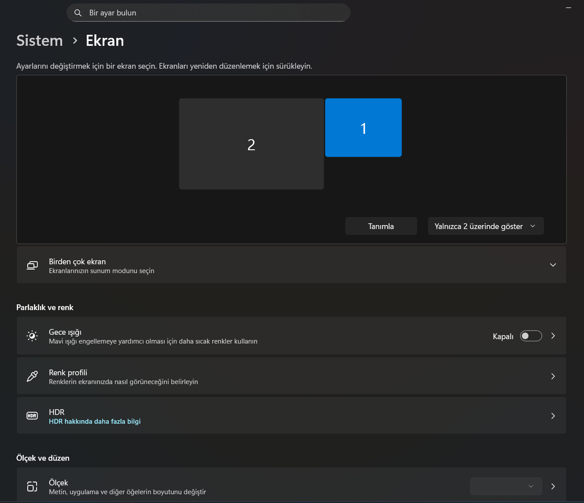Click the Birden çok ekran title text

coord(78,262)
